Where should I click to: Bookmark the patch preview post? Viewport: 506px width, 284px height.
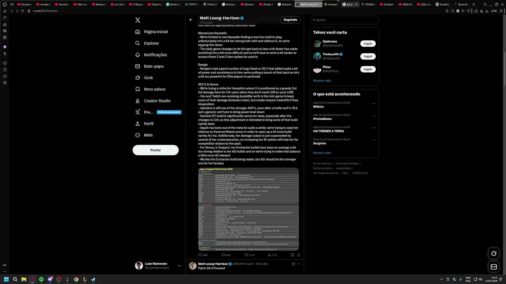(293, 255)
